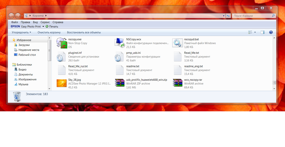
Task: Click the Recycle Bin icon in address bar
Action: 26,16
